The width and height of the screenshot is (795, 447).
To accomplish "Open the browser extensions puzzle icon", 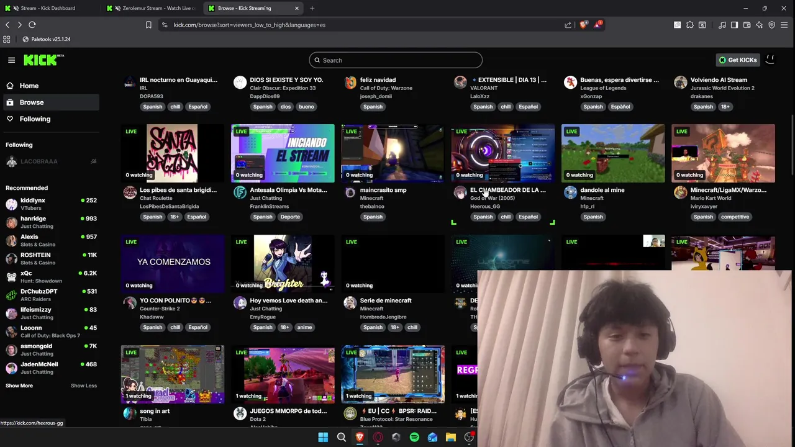I will (690, 25).
